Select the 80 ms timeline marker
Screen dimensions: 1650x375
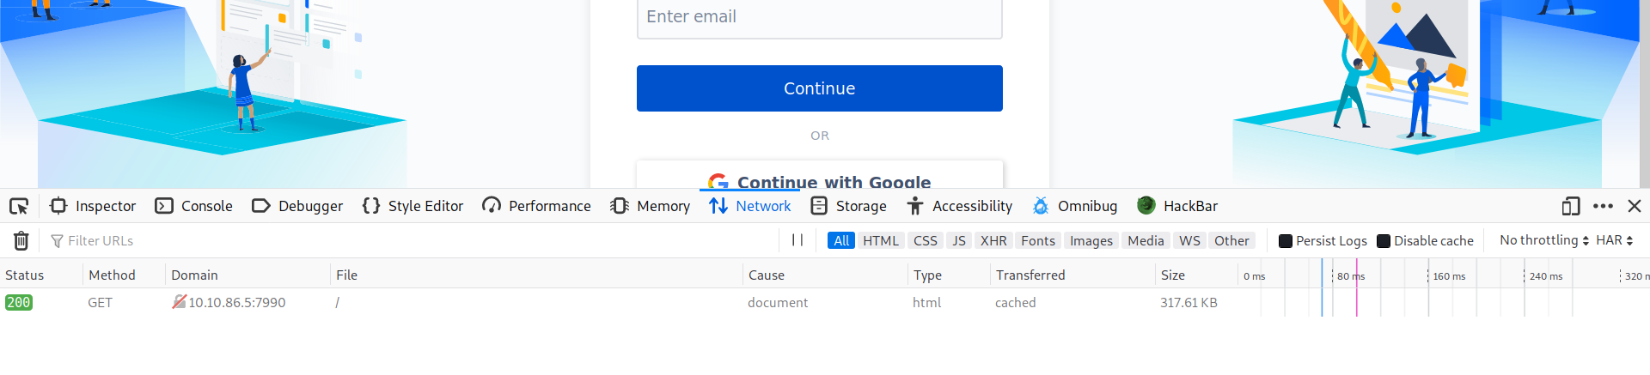pyautogui.click(x=1350, y=276)
